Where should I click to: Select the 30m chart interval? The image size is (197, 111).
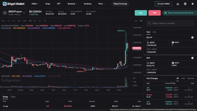pyautogui.click(x=25, y=21)
